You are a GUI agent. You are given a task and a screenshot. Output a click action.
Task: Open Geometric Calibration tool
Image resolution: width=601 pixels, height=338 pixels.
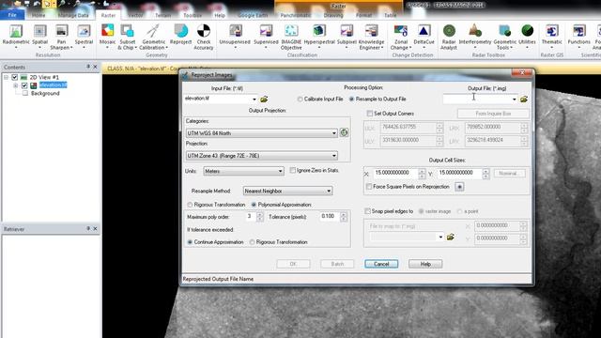(153, 37)
